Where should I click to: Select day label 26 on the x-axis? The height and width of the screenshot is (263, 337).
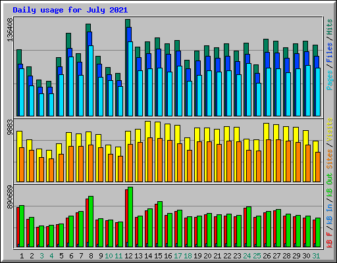267,256
